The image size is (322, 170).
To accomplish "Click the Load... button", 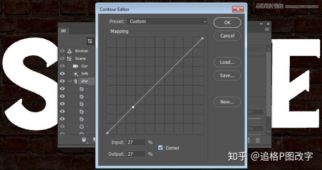I will coord(227,62).
